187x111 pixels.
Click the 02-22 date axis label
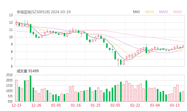coord(135,105)
